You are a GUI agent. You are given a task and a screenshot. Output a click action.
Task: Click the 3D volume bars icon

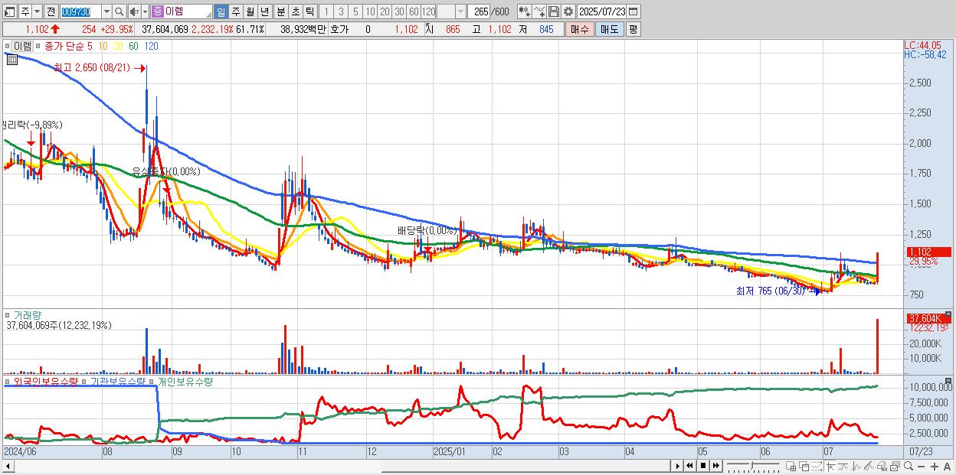(882, 466)
